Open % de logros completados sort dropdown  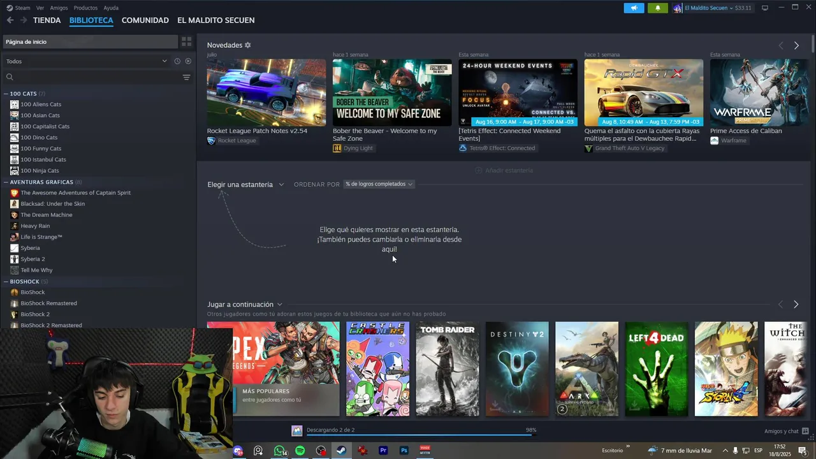(379, 184)
